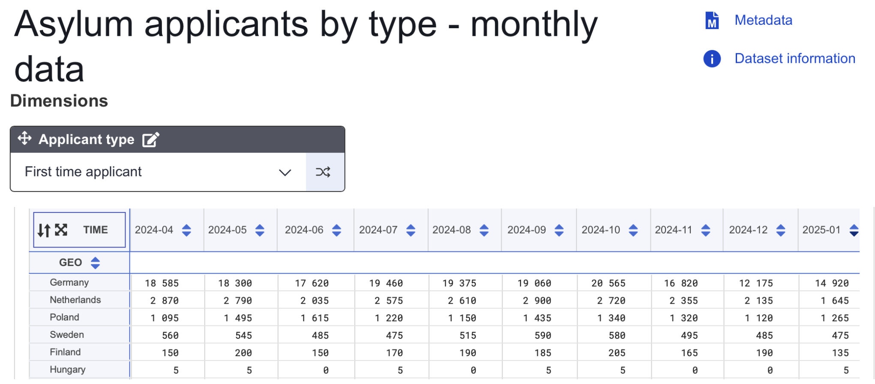Click the shuffle icon next to the dropdown
The height and width of the screenshot is (384, 875).
click(323, 172)
